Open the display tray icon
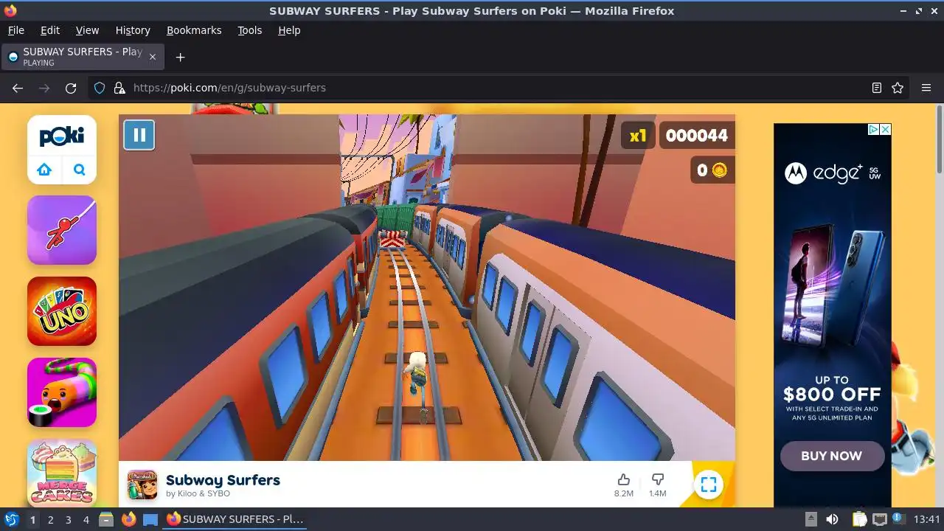The image size is (944, 531). coord(879,519)
